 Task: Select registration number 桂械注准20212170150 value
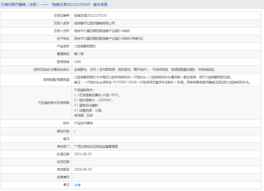[x=91, y=16]
